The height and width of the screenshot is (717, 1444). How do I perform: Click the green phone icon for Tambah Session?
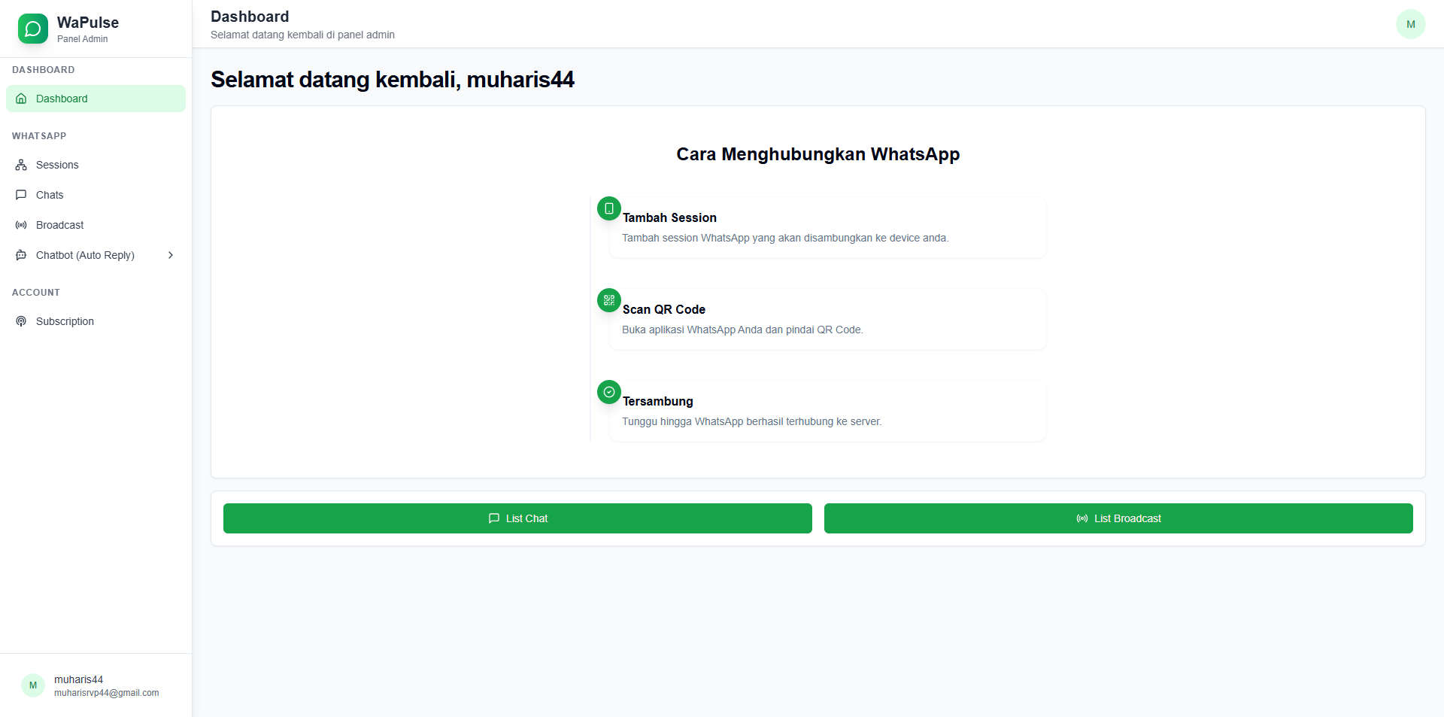pyautogui.click(x=608, y=208)
